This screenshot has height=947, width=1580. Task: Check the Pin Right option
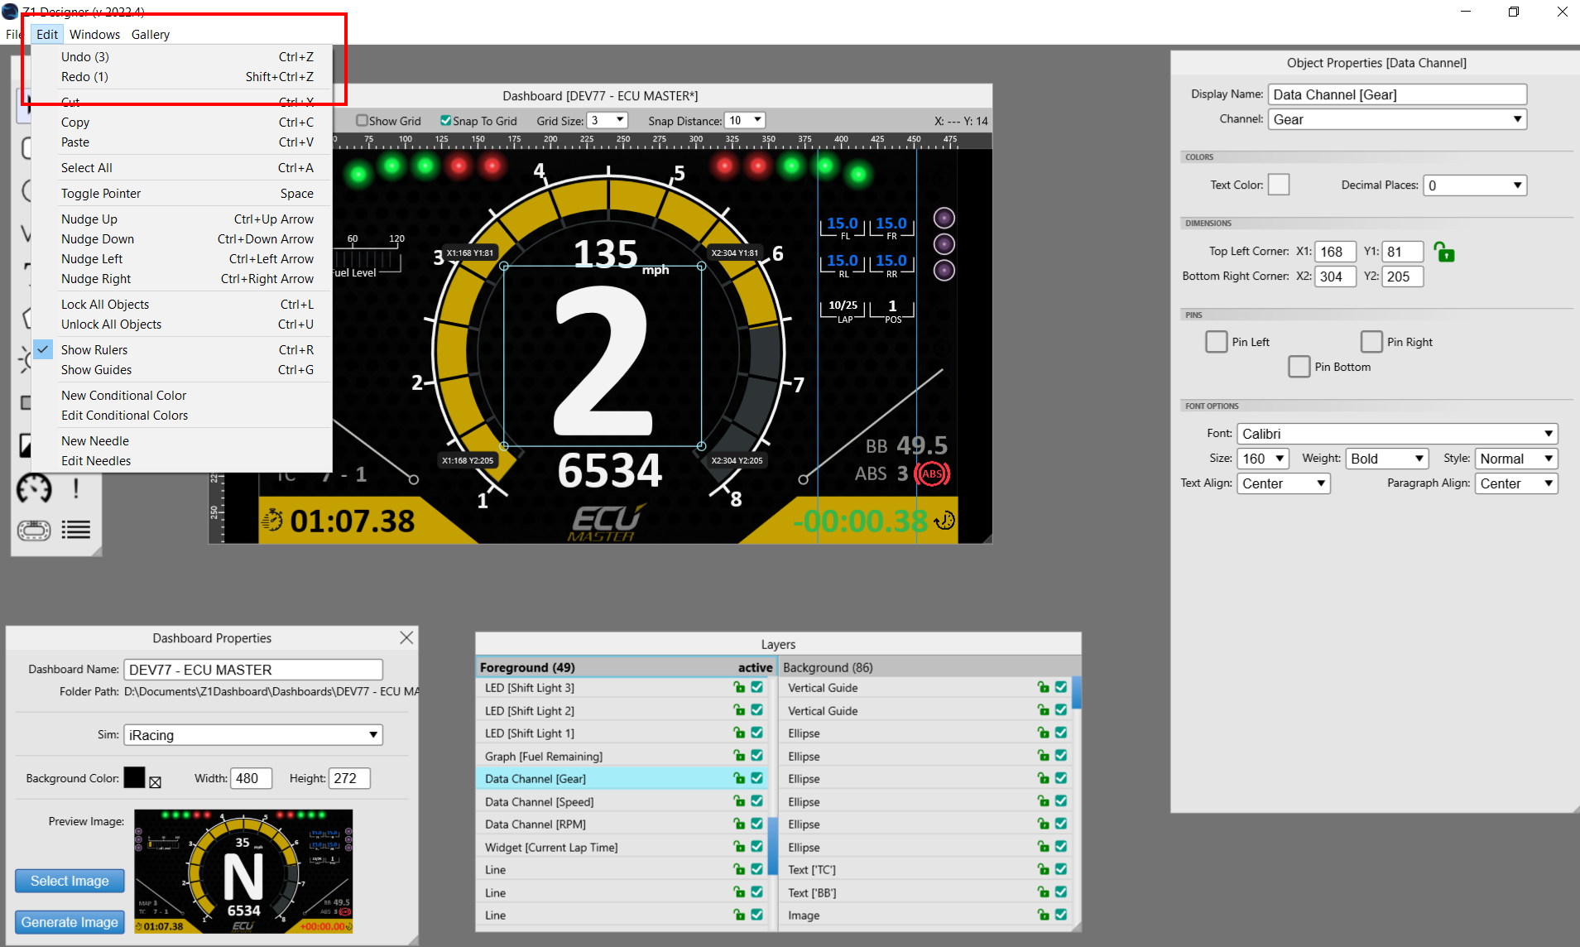point(1371,342)
